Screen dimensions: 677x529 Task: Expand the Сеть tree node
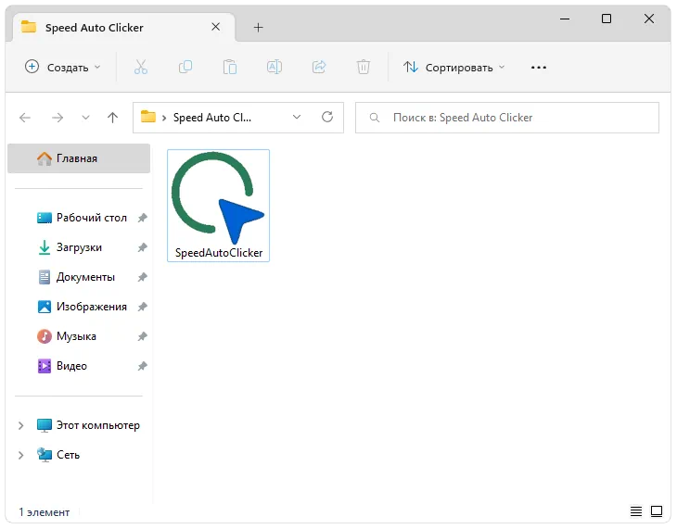[x=20, y=455]
